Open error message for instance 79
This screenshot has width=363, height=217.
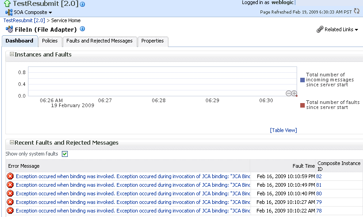point(133,202)
